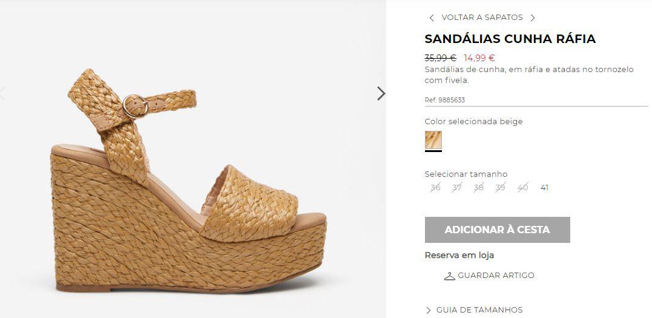Pick unavailable size 39
652x318 pixels.
pyautogui.click(x=500, y=188)
